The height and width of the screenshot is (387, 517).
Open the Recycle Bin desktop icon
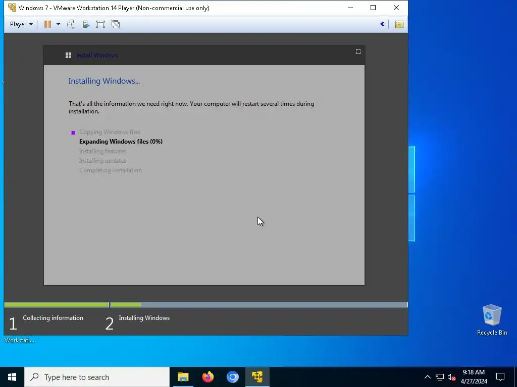[x=492, y=320]
